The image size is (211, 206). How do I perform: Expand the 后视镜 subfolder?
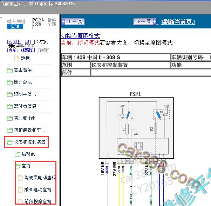coord(28,154)
